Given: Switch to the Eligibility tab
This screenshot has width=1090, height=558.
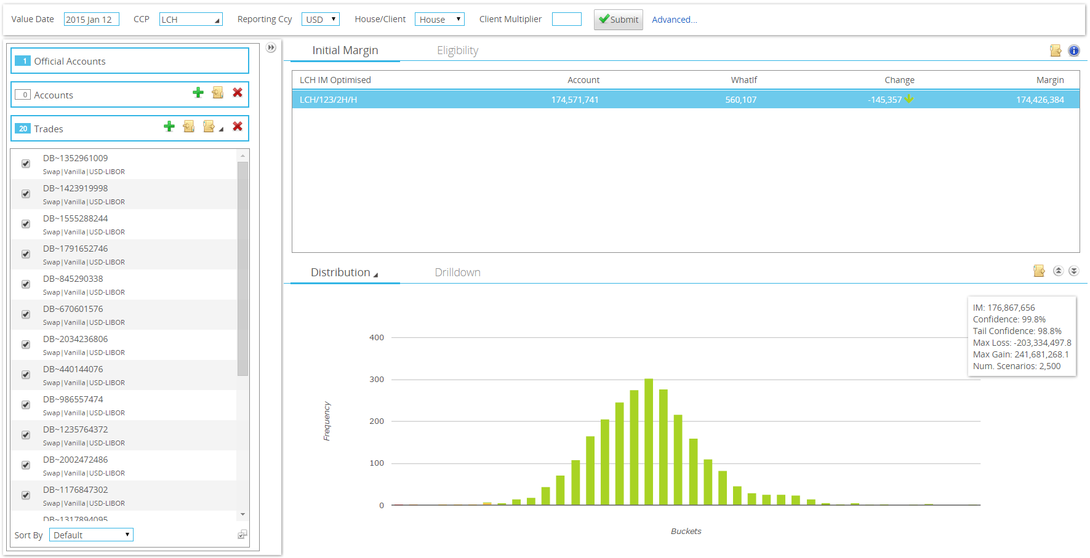Looking at the screenshot, I should 457,50.
